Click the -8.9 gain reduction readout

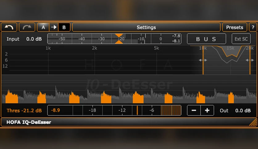tap(56, 110)
